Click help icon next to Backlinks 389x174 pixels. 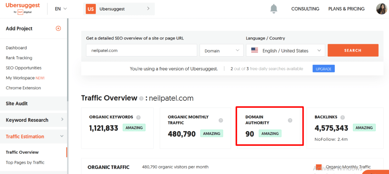coord(343,118)
